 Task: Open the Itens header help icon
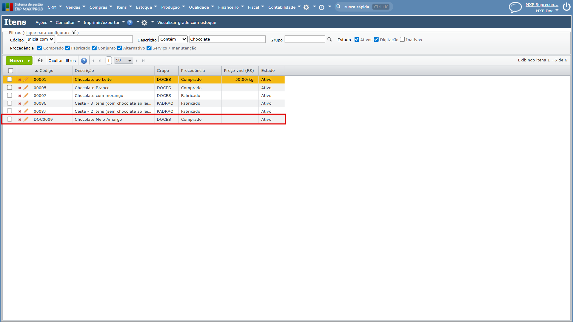point(130,23)
